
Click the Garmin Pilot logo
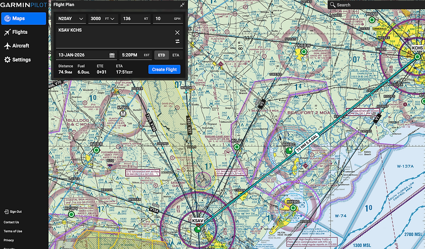[x=23, y=5]
